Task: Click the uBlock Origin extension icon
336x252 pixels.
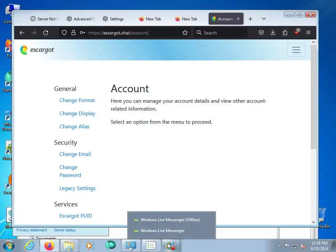Action: tap(297, 32)
